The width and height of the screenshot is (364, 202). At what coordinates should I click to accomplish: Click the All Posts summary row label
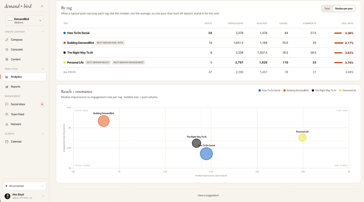click(x=69, y=72)
